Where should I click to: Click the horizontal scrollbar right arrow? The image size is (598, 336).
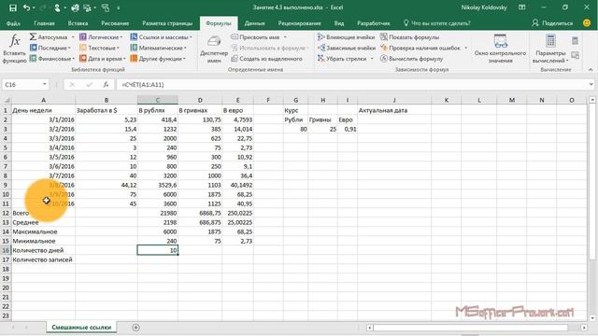(584, 328)
